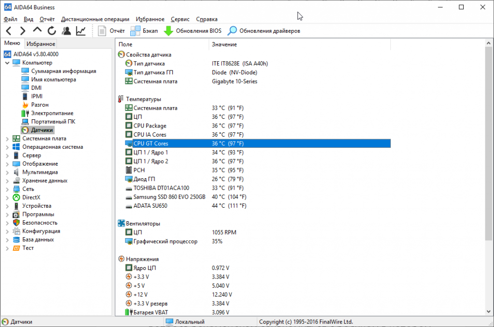Screen dimensions: 494x327
Task: Open Обновления драйверов from the toolbar
Action: [264, 31]
